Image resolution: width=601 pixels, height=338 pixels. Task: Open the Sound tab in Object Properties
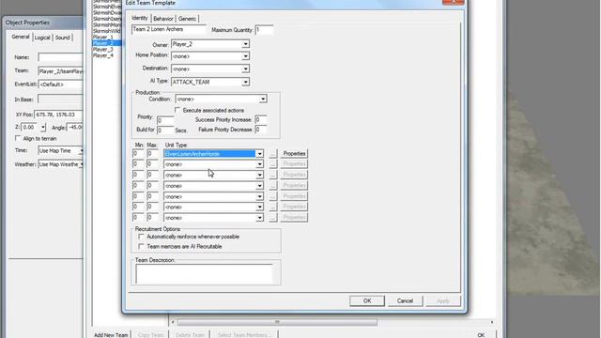63,38
